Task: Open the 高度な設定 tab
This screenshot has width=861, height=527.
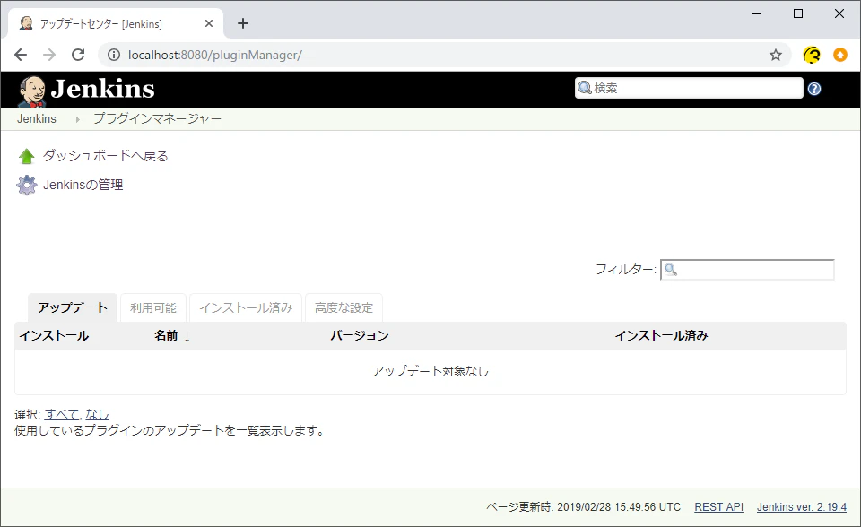Action: (344, 308)
